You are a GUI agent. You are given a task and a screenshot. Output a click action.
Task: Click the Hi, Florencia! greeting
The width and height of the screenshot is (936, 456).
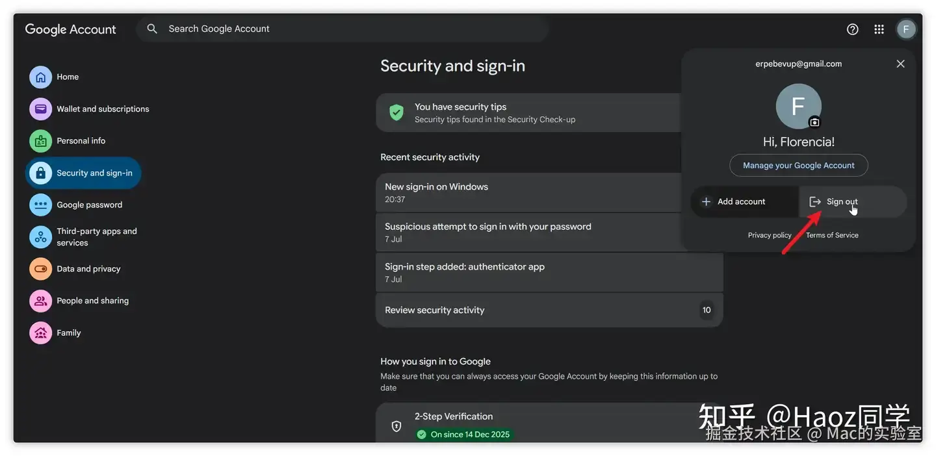point(799,142)
